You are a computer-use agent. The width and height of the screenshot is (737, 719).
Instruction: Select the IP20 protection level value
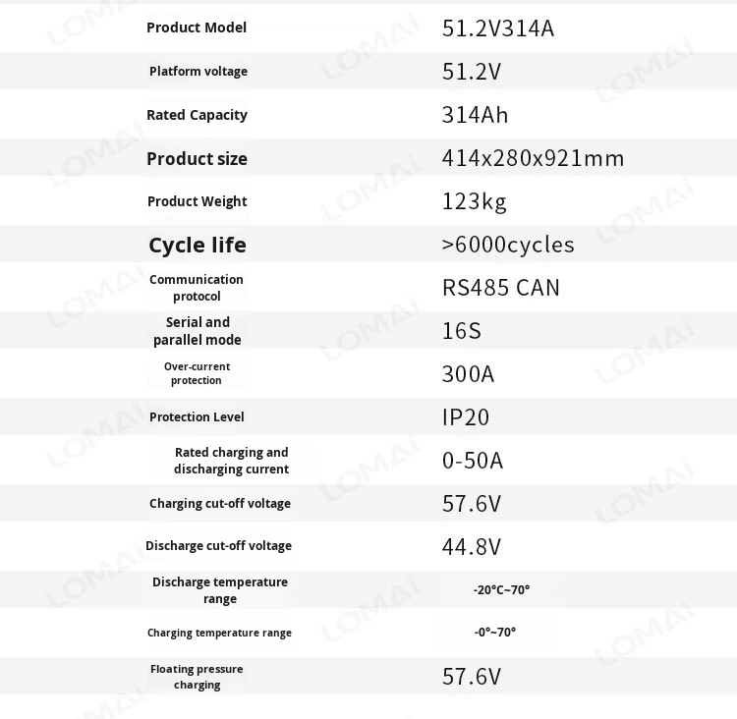pyautogui.click(x=466, y=417)
